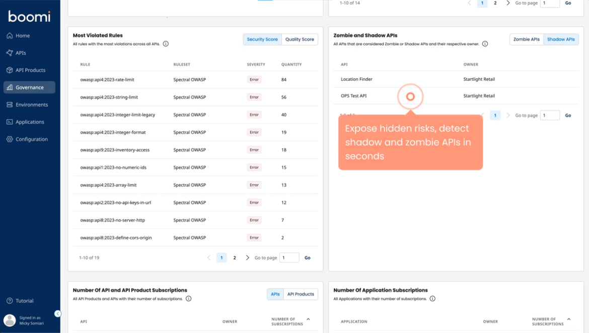The width and height of the screenshot is (589, 333).
Task: Click owasp:api8:2023-no-server-http rule
Action: (112, 220)
